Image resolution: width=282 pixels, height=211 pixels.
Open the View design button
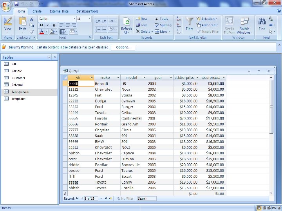(x=8, y=25)
